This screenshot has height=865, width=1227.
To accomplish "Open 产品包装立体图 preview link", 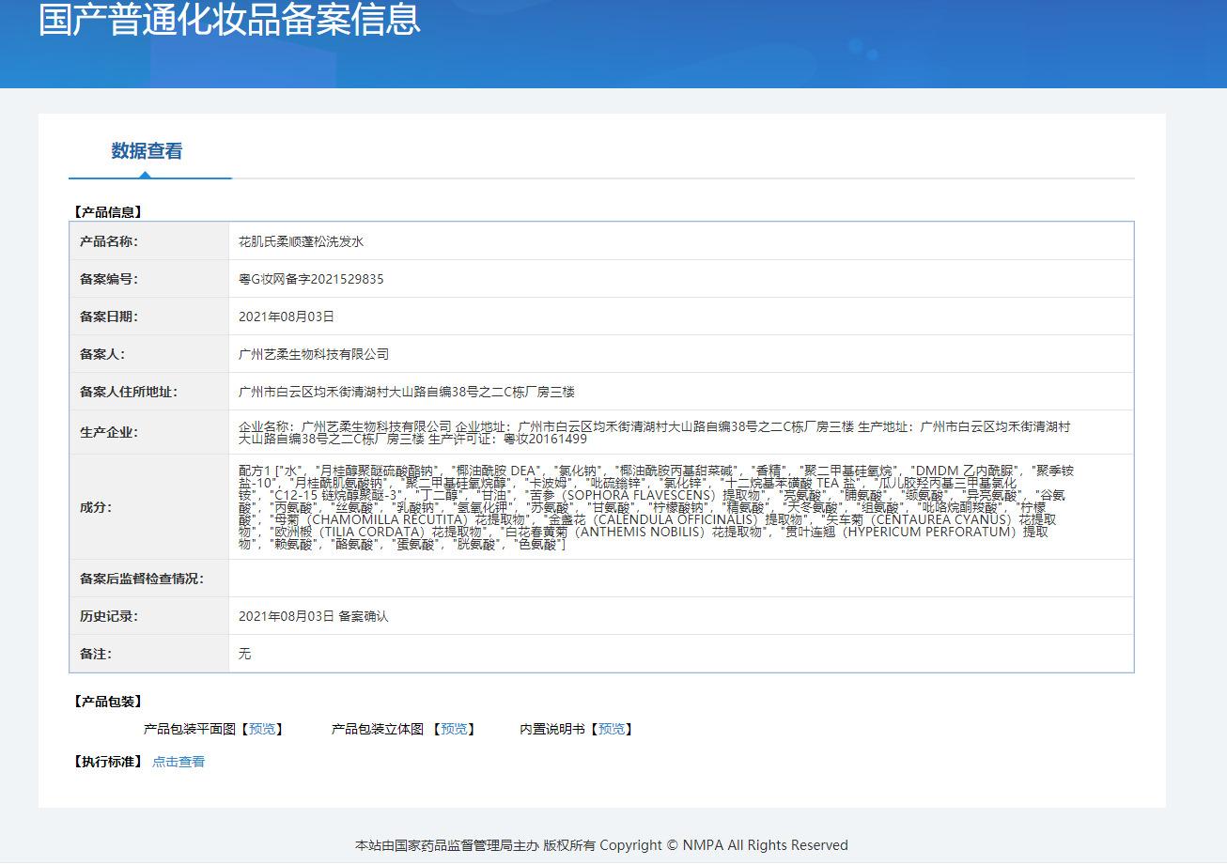I will click(x=454, y=729).
